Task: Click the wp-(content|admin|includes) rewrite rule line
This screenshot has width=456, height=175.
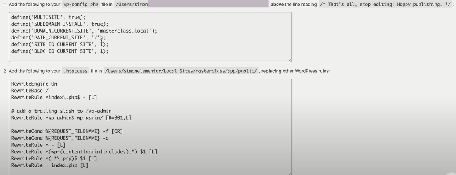Action: pyautogui.click(x=84, y=151)
